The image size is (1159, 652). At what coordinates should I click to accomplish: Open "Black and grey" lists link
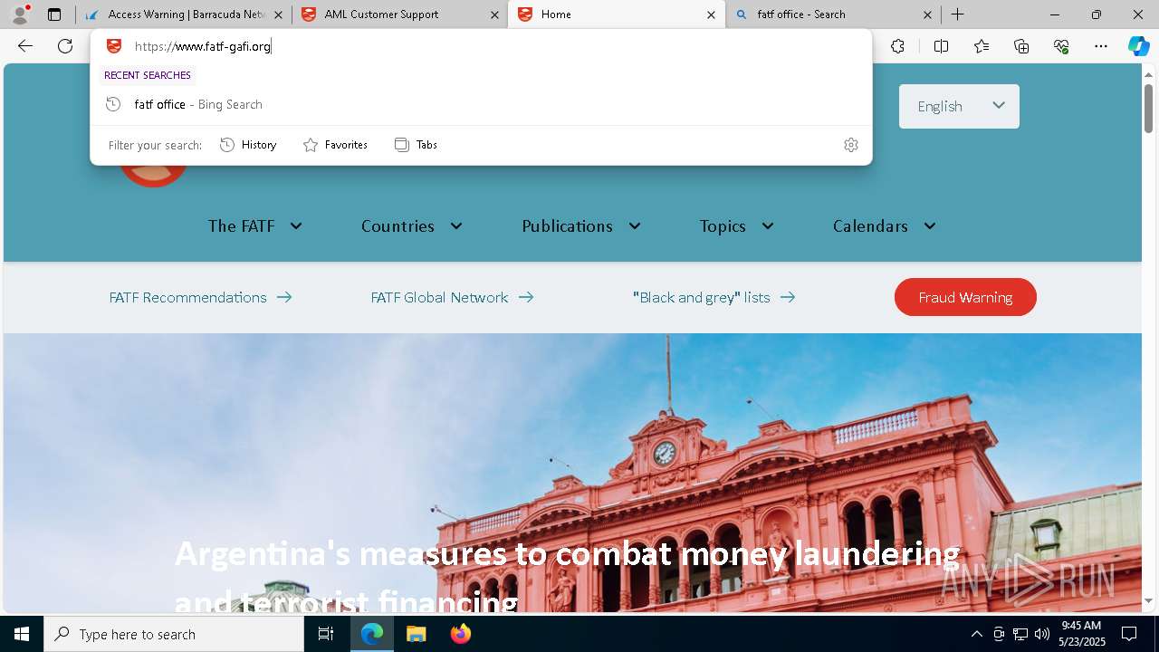pyautogui.click(x=714, y=297)
